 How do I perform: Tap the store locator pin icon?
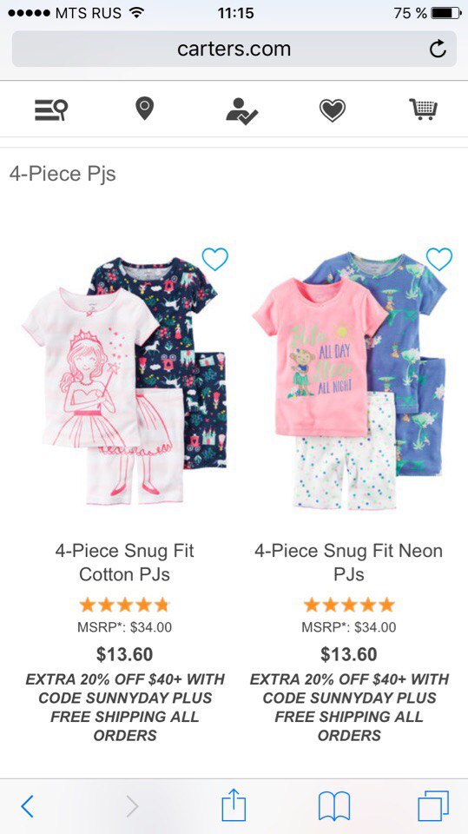(x=145, y=109)
